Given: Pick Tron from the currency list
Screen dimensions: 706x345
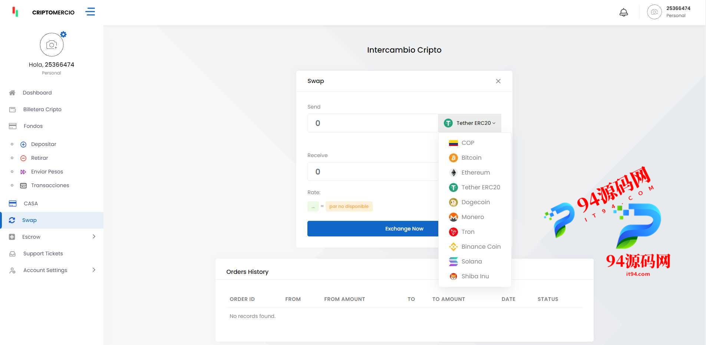Looking at the screenshot, I should click(475, 232).
